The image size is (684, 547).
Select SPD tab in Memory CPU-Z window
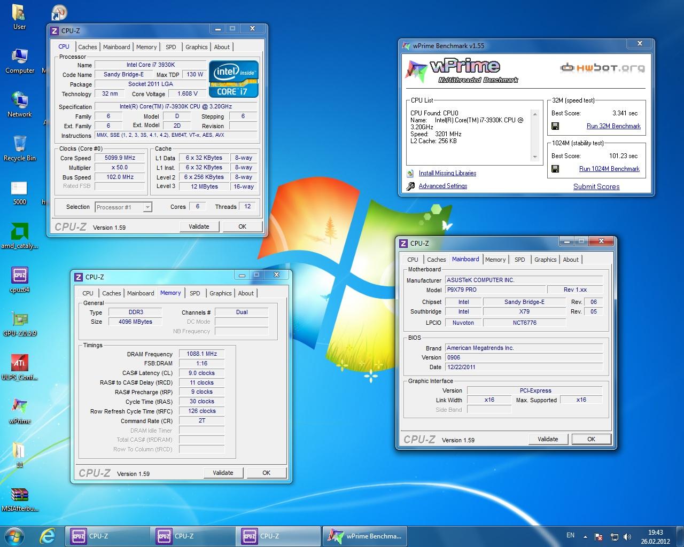[195, 293]
